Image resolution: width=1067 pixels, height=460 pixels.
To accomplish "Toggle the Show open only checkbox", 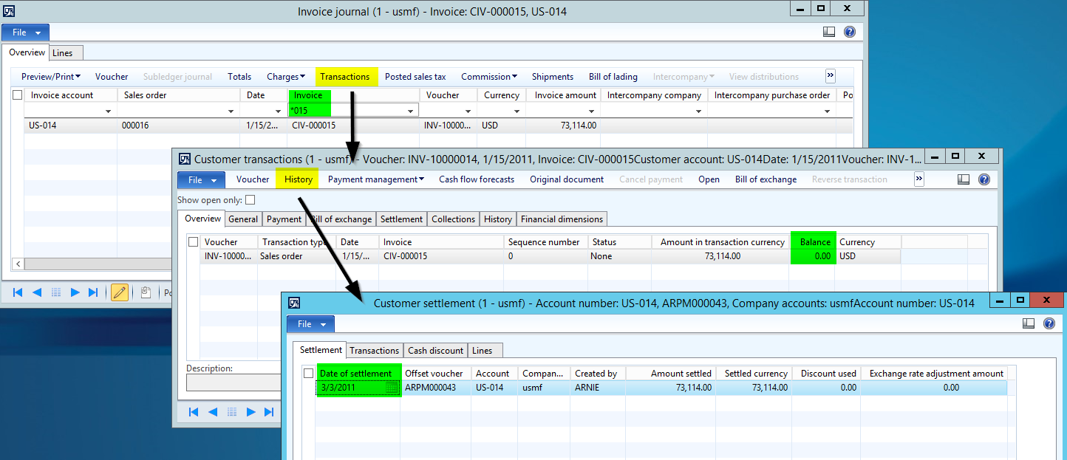I will coord(250,200).
